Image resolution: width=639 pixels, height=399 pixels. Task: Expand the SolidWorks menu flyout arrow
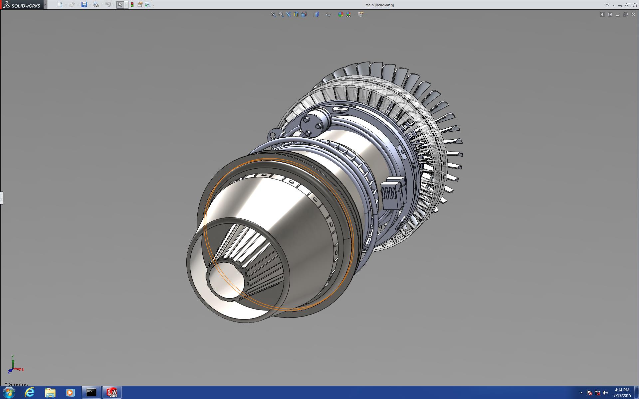tap(45, 5)
